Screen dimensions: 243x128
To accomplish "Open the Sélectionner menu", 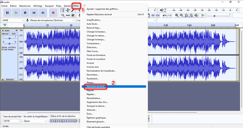I will [25, 6].
